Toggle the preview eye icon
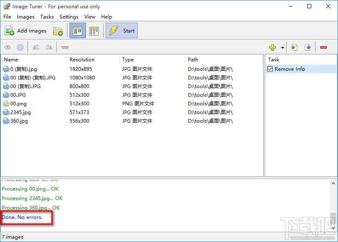The width and height of the screenshot is (338, 242). [7, 47]
